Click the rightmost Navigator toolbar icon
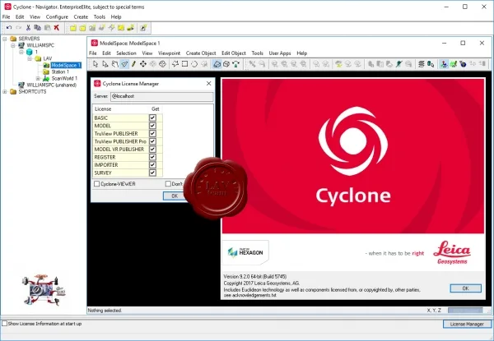The image size is (494, 341). (143, 28)
